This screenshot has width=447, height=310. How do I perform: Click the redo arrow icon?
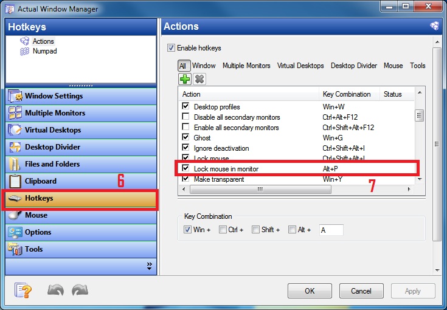(80, 291)
